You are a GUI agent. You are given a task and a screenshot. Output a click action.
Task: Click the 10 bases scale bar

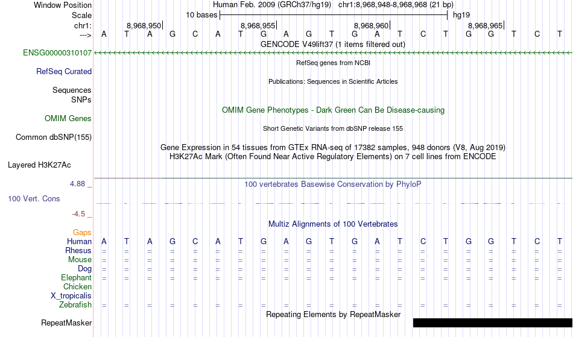[x=334, y=15]
